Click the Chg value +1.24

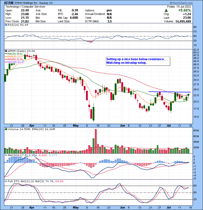tap(187, 14)
